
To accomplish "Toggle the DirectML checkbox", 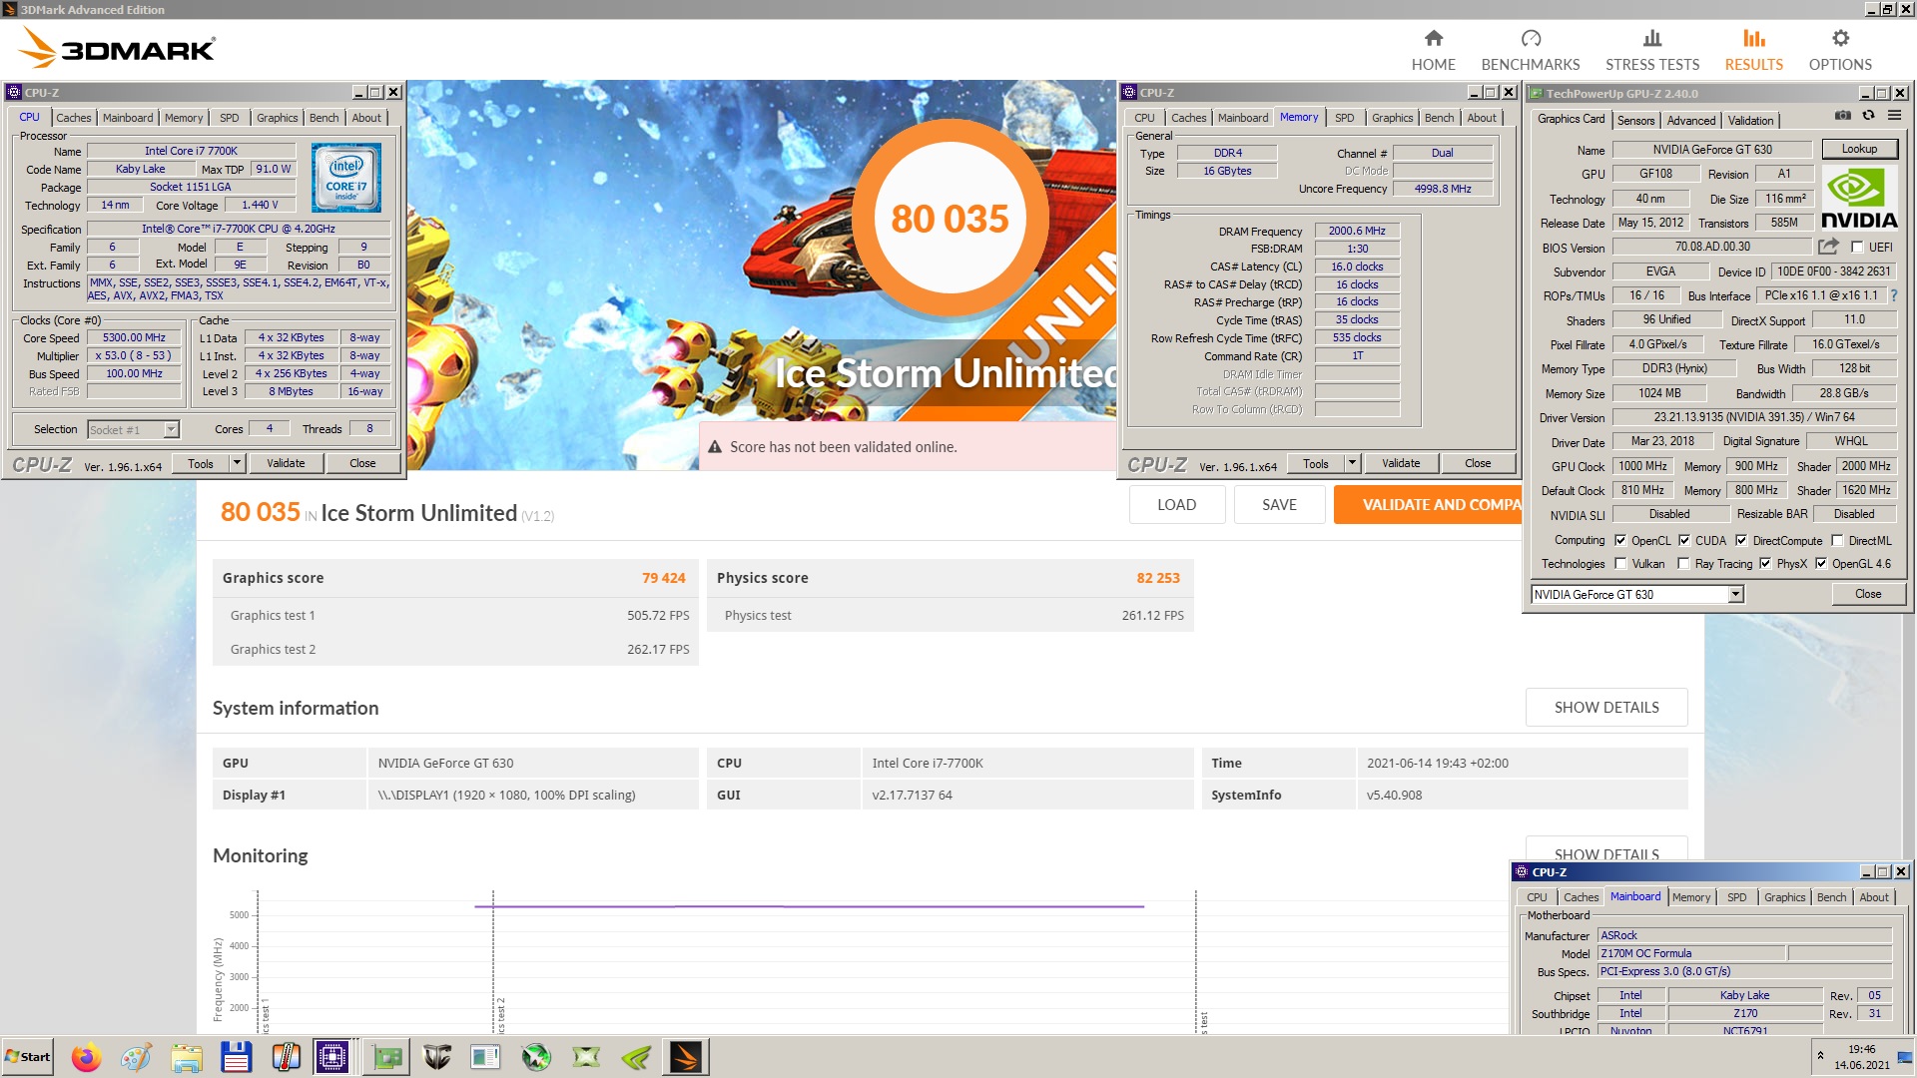I will click(x=1837, y=540).
